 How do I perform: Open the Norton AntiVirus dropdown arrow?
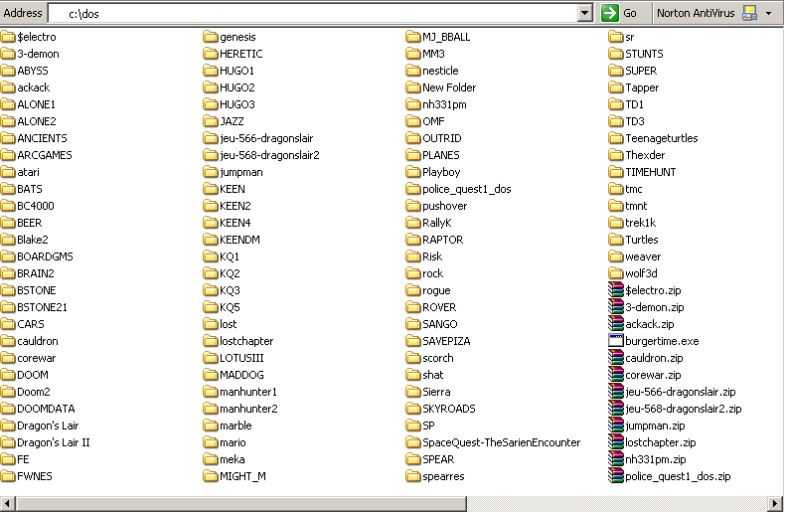pyautogui.click(x=768, y=14)
